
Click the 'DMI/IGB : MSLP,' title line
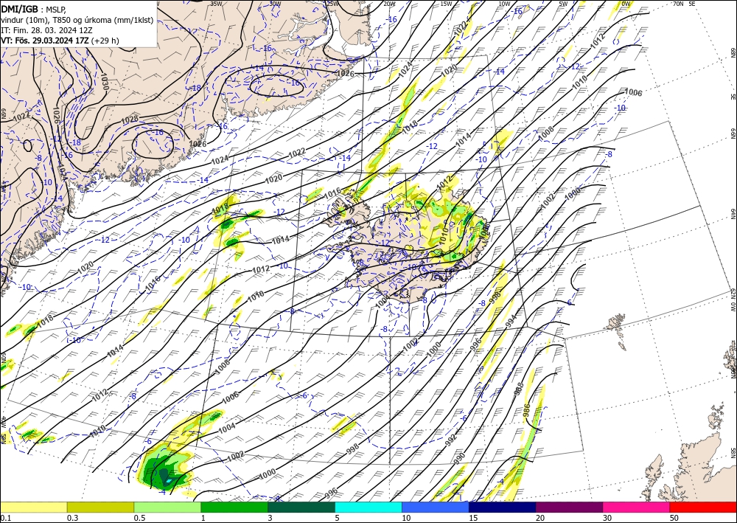click(34, 9)
